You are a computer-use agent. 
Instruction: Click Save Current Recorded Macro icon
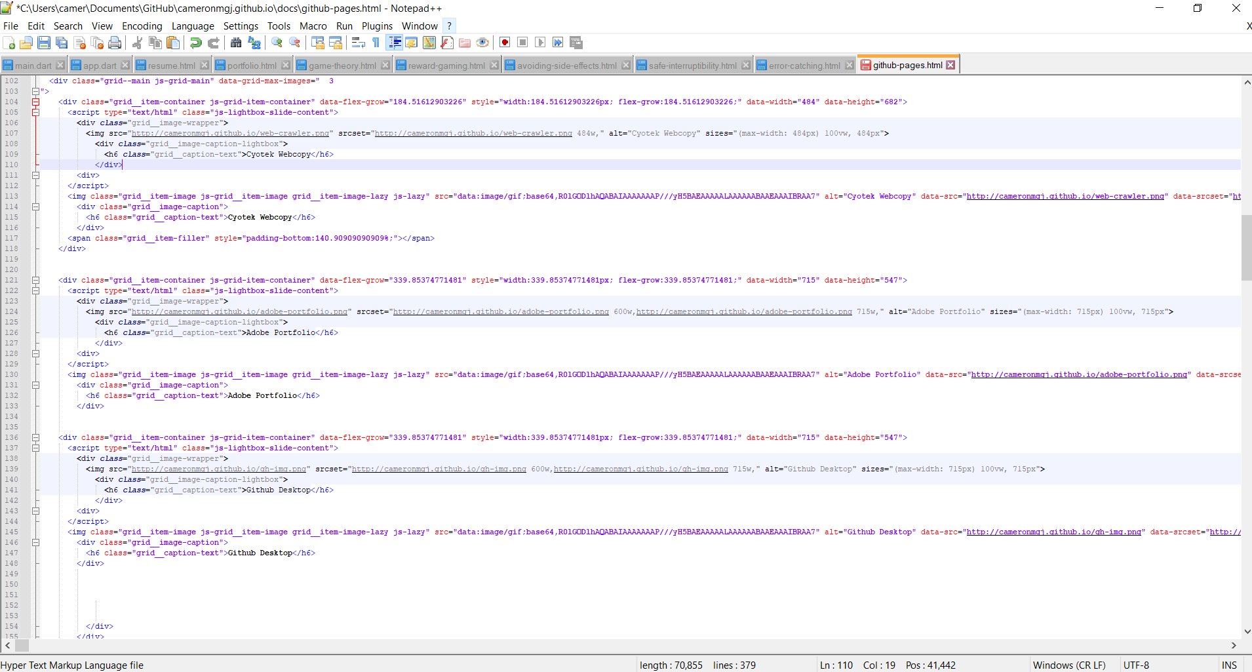click(x=576, y=43)
